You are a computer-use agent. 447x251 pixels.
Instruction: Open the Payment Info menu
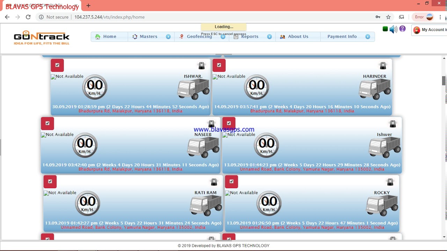347,37
